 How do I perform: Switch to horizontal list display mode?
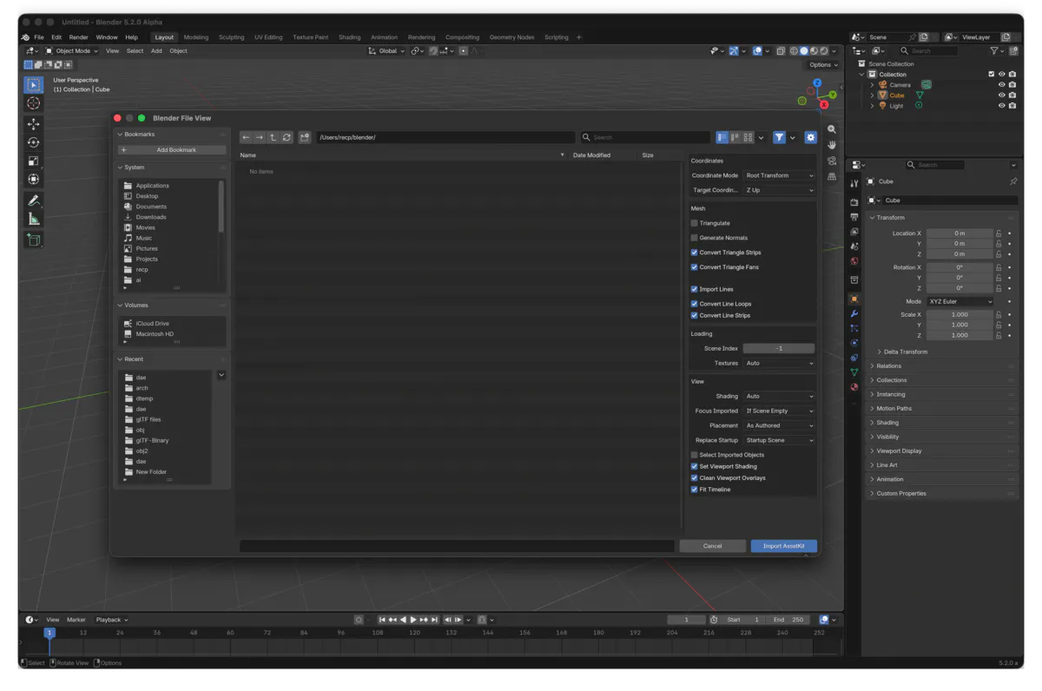click(x=735, y=137)
